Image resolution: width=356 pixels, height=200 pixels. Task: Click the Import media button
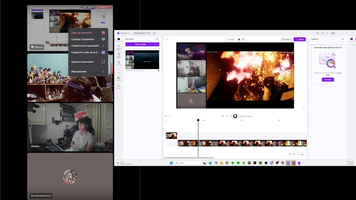pos(140,44)
